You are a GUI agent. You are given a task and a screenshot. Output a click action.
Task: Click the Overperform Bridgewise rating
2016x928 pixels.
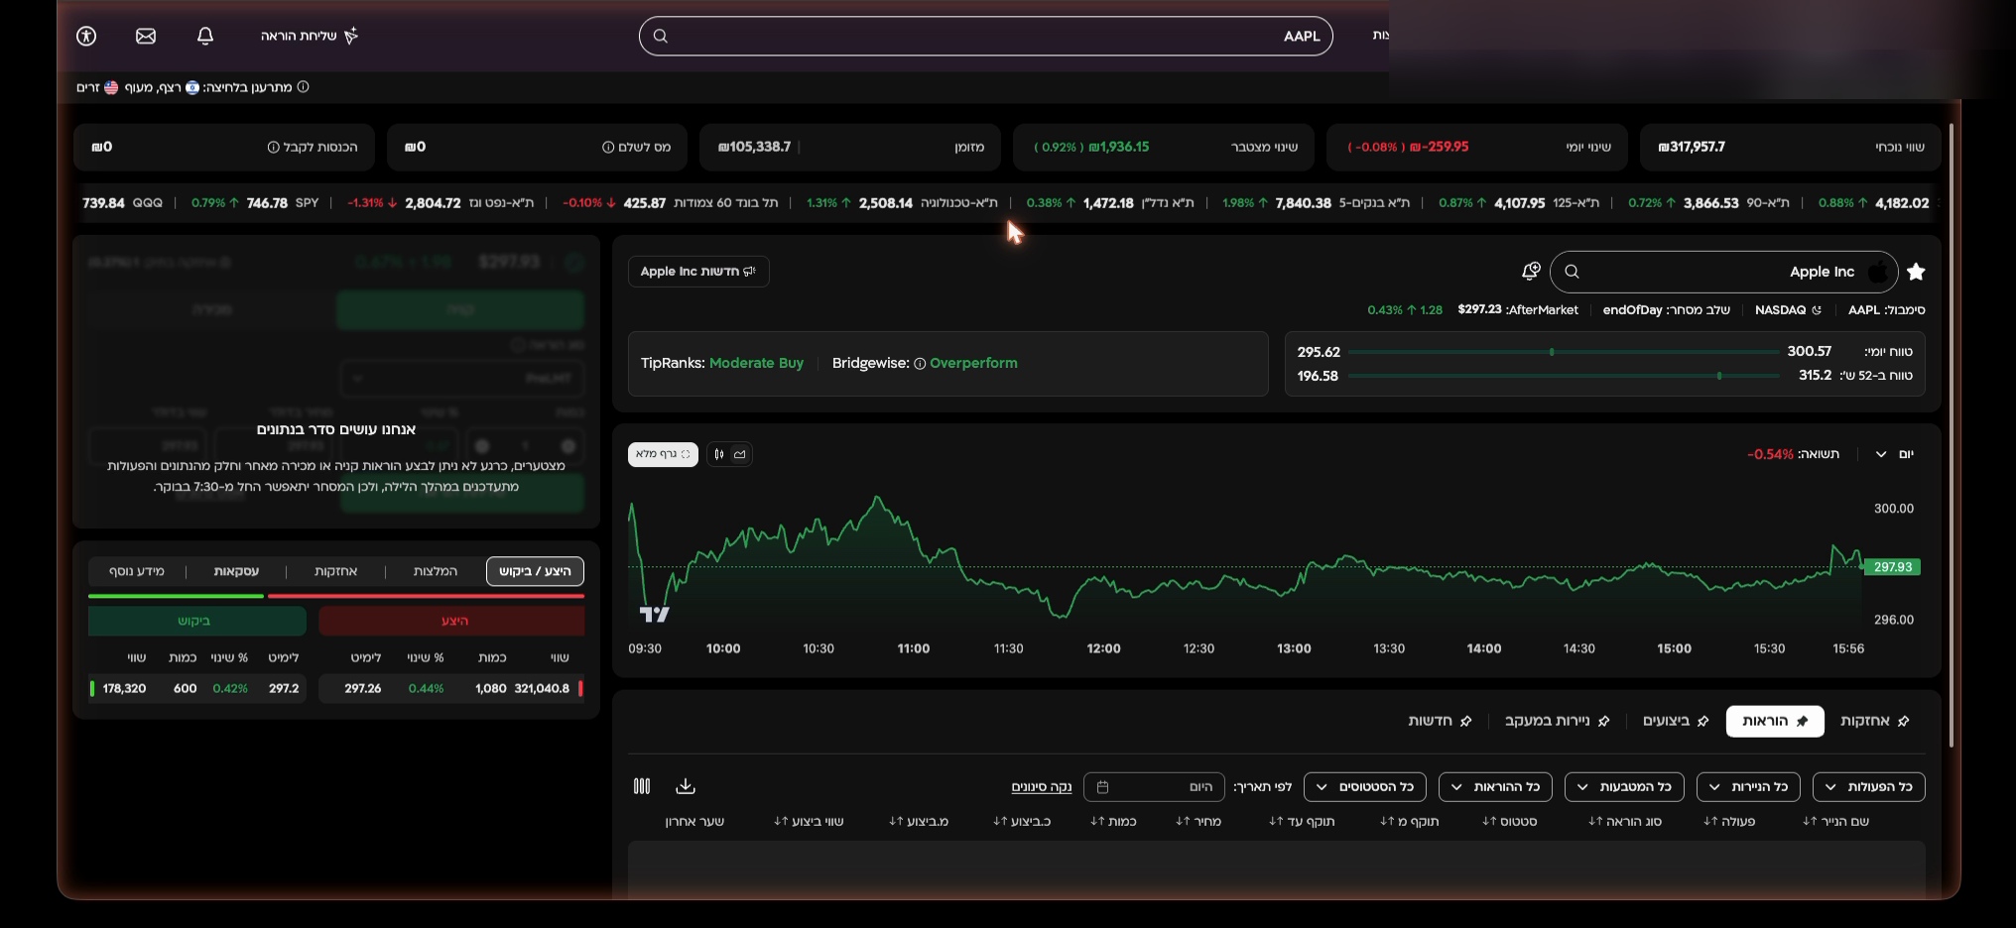(973, 363)
